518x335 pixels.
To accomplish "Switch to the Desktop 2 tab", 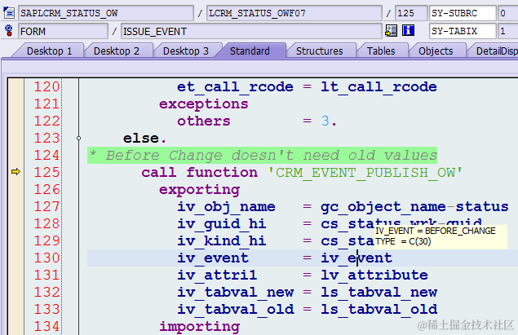I will [117, 51].
